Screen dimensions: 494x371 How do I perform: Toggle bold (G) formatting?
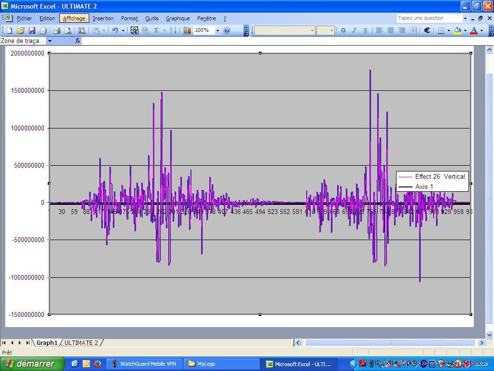point(343,30)
